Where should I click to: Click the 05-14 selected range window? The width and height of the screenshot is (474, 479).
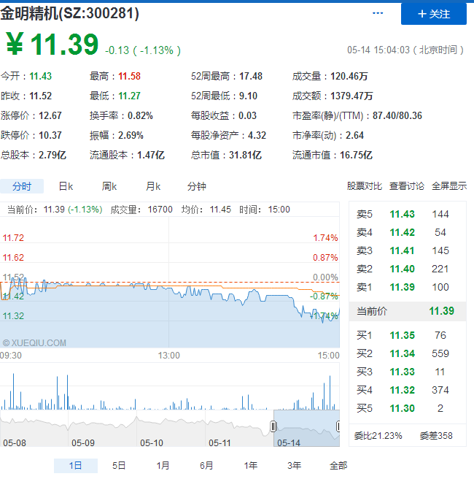(x=306, y=429)
